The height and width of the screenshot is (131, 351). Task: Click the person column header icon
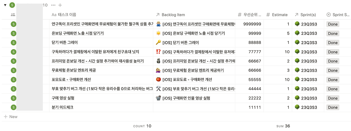click(13, 15)
